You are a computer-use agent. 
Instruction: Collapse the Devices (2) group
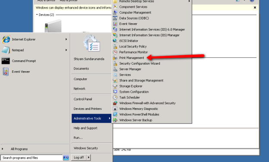tap(37, 15)
